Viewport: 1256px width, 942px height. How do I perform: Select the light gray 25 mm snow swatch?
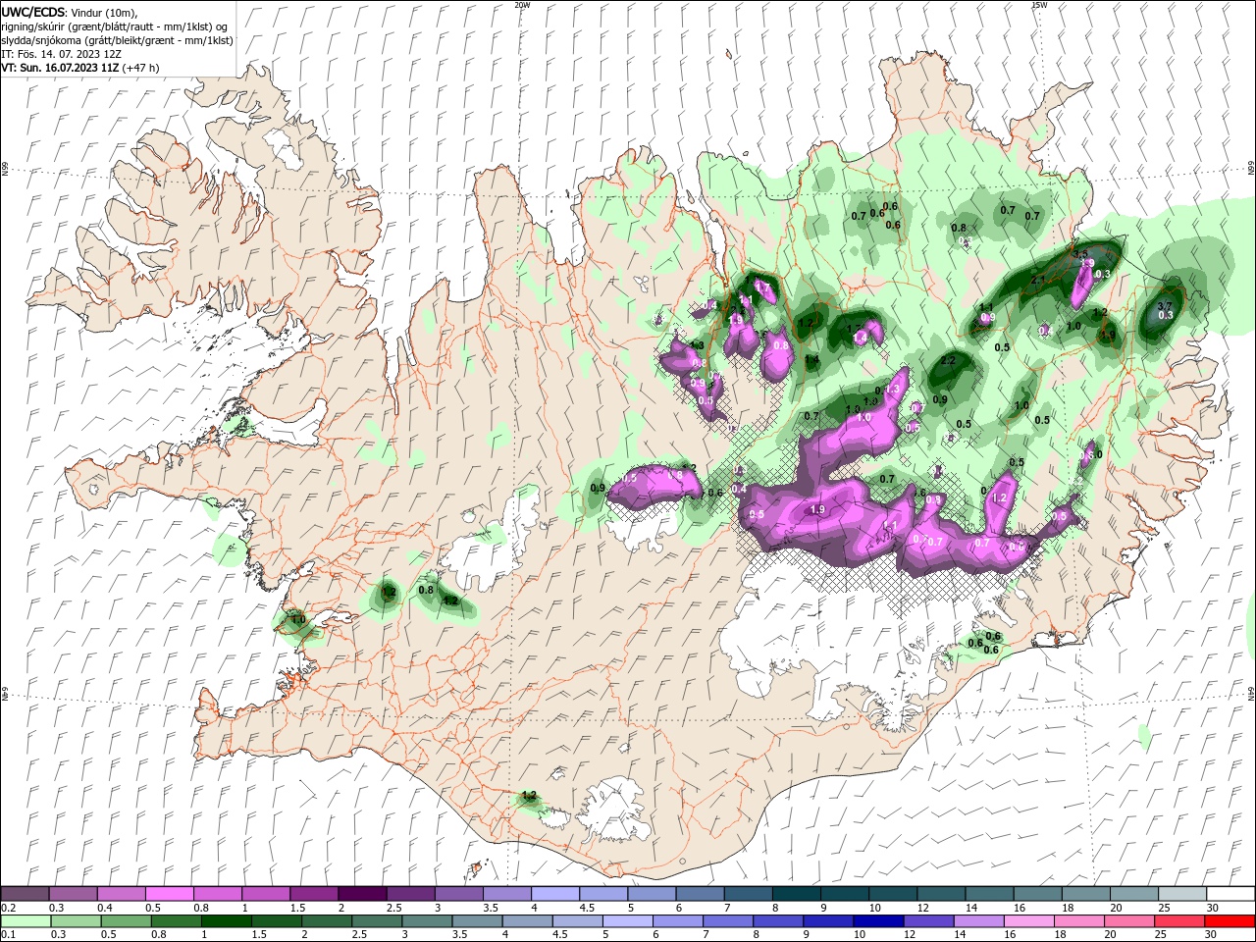coord(1182,894)
